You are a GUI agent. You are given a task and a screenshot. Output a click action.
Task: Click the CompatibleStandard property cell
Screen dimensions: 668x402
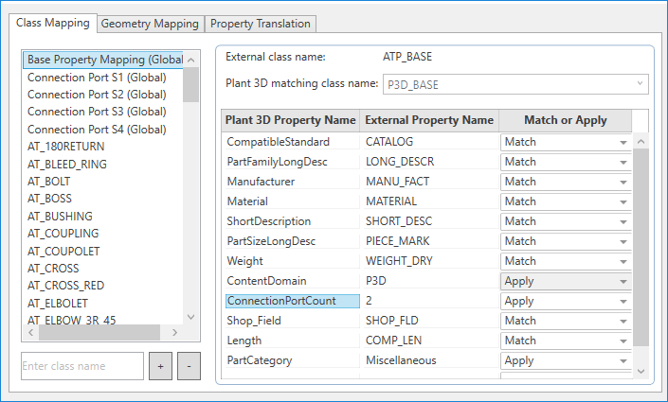point(292,142)
